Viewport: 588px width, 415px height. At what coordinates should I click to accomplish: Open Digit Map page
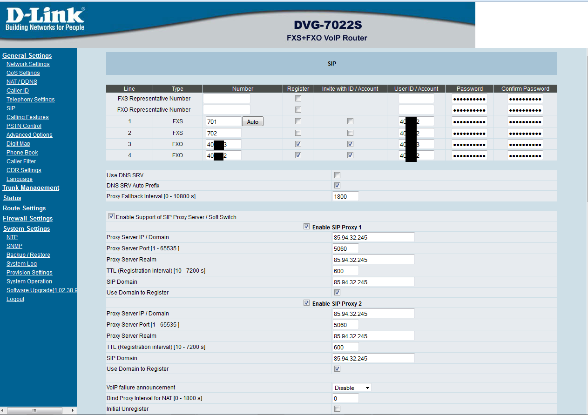pos(18,144)
